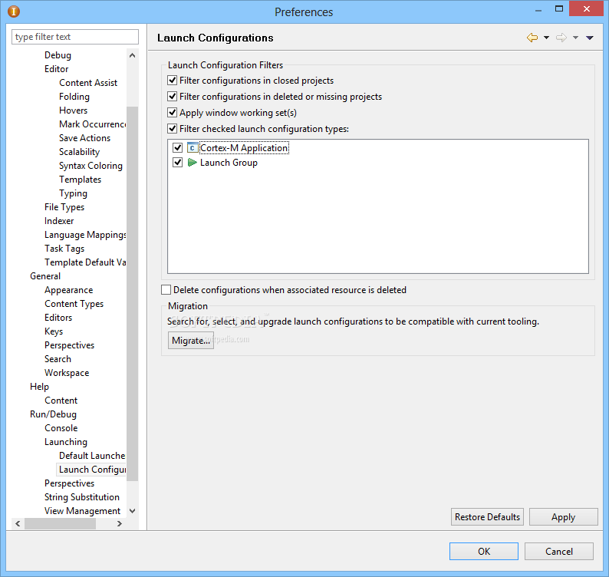Open Workspace preferences
Image resolution: width=609 pixels, height=577 pixels.
(67, 373)
